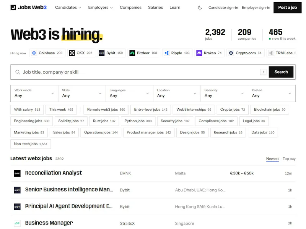This screenshot has height=229, width=306.
Task: Open Reconciliation Analyst job listing
Action: (153, 173)
